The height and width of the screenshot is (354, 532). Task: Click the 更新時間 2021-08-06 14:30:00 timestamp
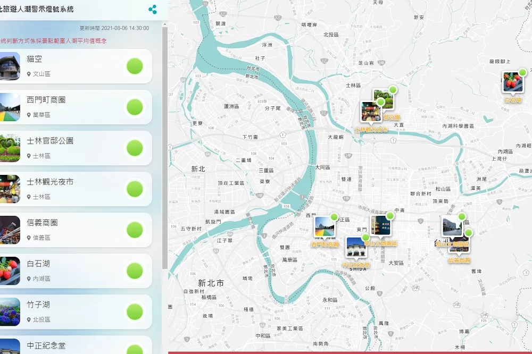(x=114, y=28)
